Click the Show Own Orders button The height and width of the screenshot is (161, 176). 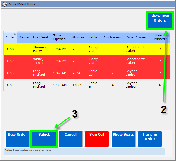(160, 20)
